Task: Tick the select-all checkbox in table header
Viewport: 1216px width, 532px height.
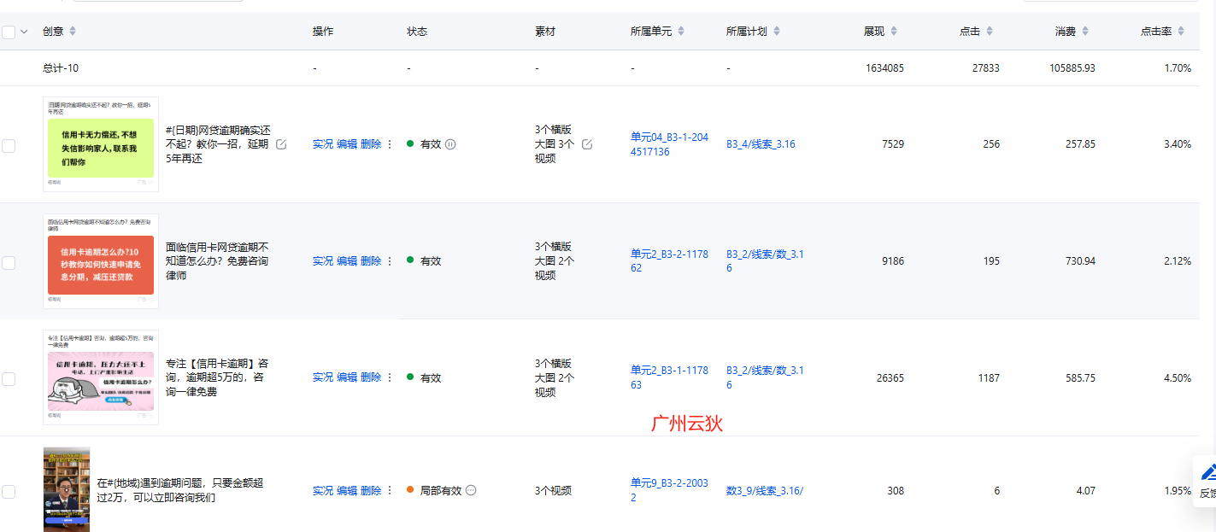Action: [9, 32]
